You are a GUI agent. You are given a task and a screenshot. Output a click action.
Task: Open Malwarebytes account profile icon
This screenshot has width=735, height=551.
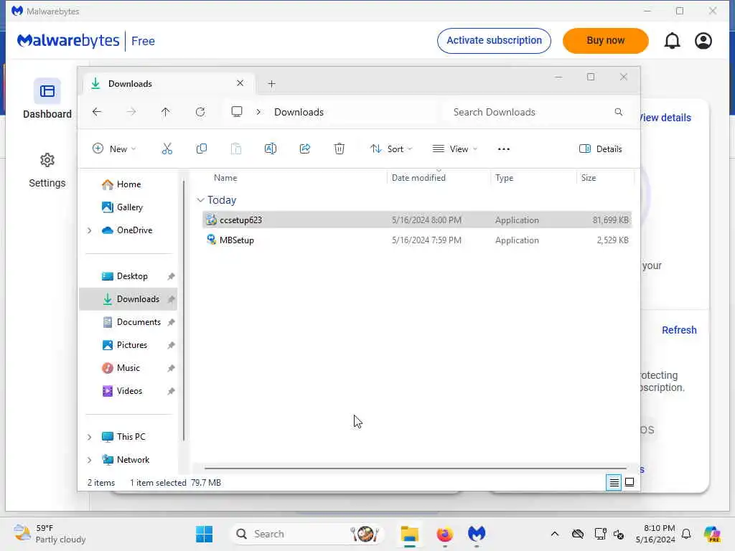click(x=703, y=41)
